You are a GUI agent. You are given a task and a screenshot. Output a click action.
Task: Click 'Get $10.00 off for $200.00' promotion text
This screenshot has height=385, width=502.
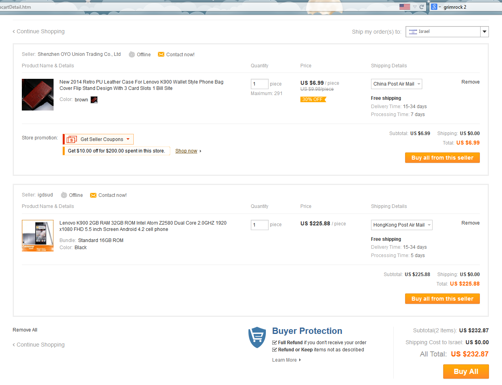point(116,151)
